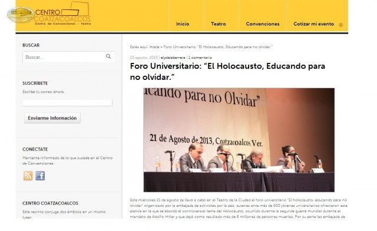Click the text Escribe tu correo ahora
The height and width of the screenshot is (231, 377).
pyautogui.click(x=44, y=92)
